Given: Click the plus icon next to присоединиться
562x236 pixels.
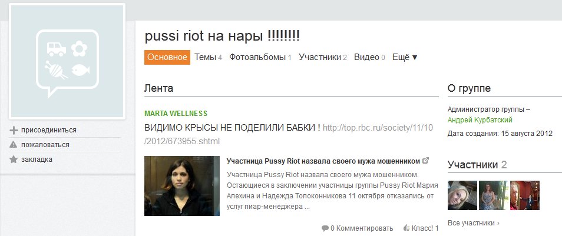Looking at the screenshot, I should [14, 130].
